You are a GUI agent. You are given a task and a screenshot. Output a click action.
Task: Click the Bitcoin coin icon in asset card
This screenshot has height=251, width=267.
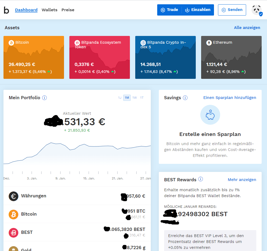click(11, 43)
